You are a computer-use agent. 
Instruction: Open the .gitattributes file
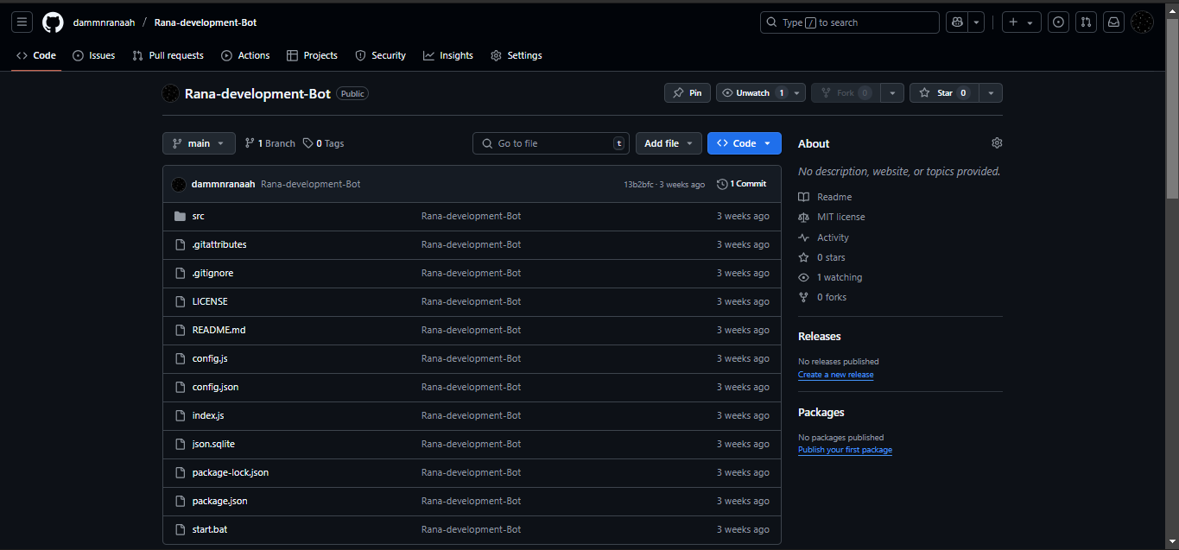[219, 244]
